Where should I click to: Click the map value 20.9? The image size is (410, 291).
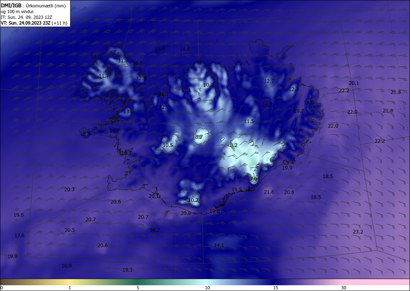186,213
